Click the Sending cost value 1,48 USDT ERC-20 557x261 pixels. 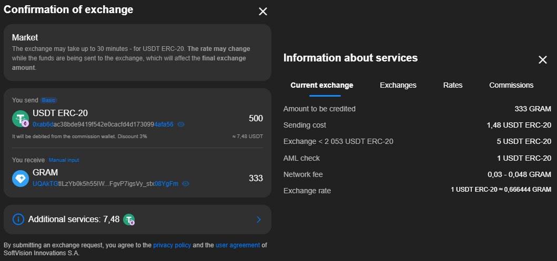pos(519,125)
